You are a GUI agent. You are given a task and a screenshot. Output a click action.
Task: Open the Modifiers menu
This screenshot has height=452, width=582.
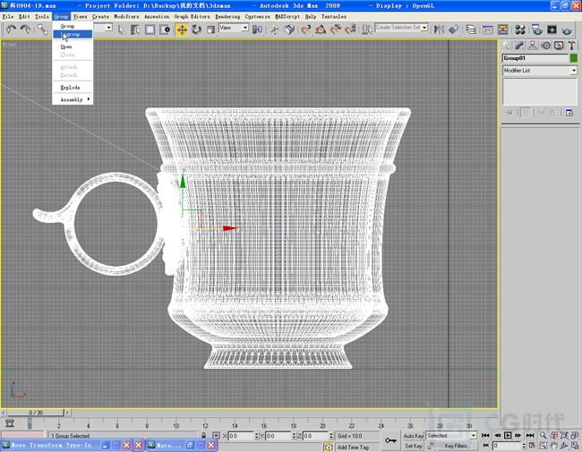tap(126, 17)
